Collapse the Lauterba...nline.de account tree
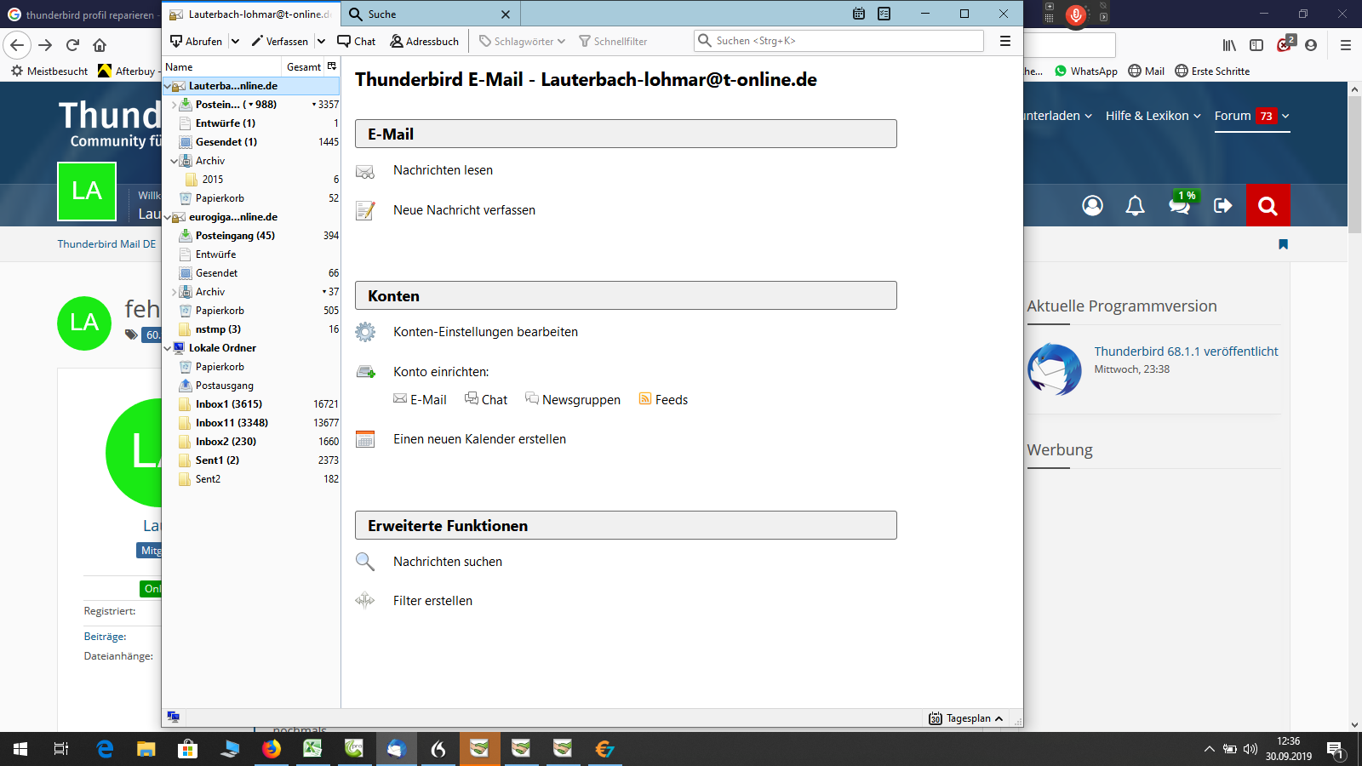The image size is (1362, 766). pyautogui.click(x=168, y=86)
